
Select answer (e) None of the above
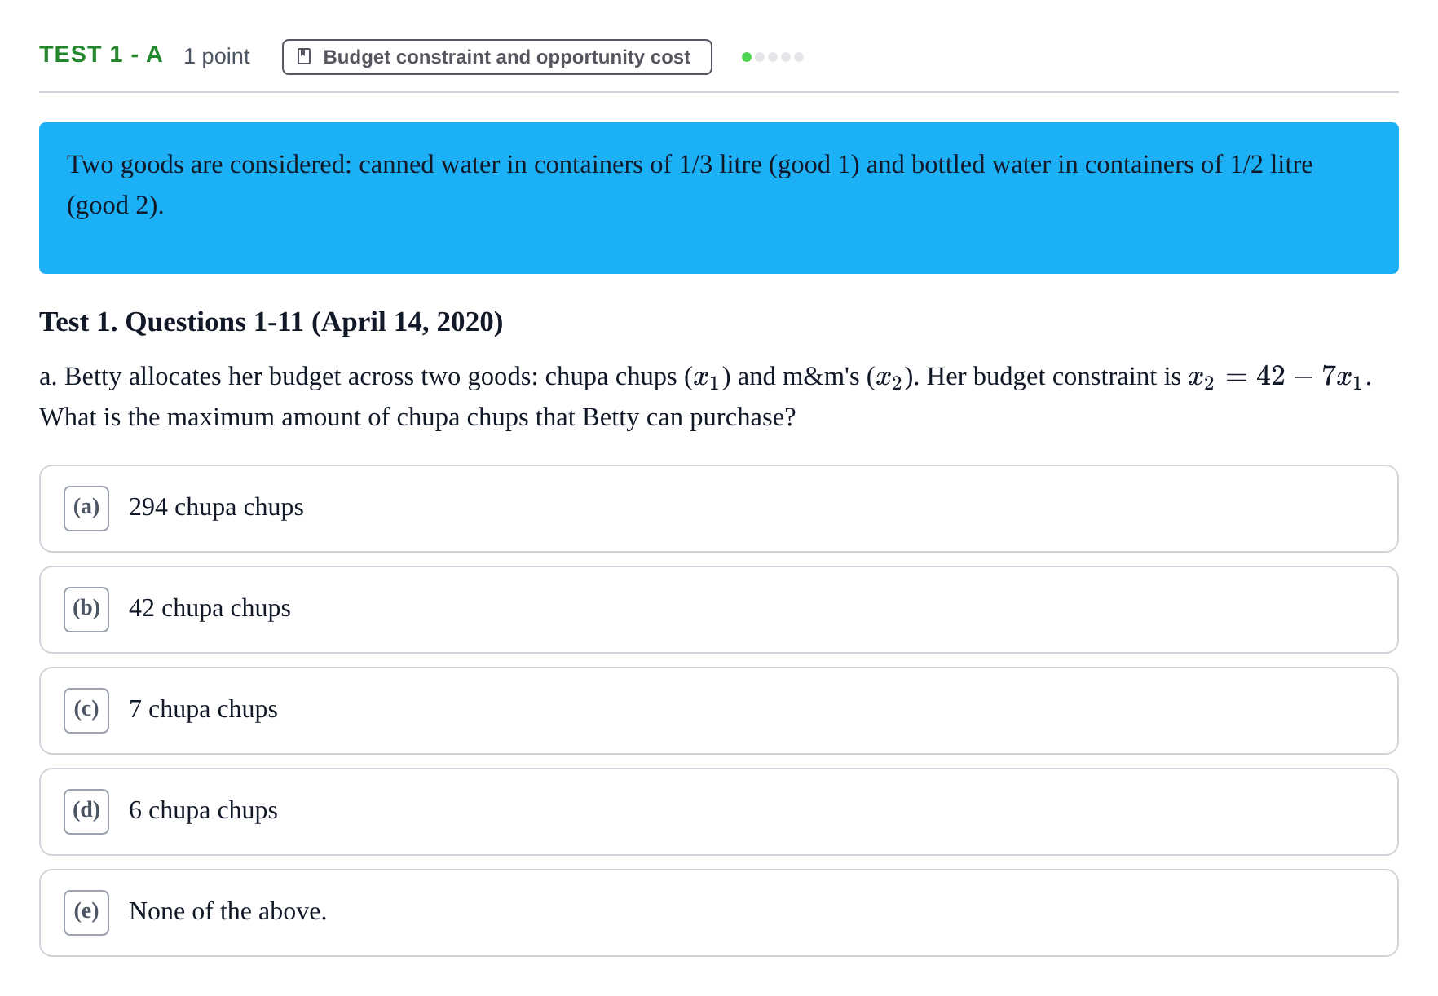pyautogui.click(x=718, y=913)
